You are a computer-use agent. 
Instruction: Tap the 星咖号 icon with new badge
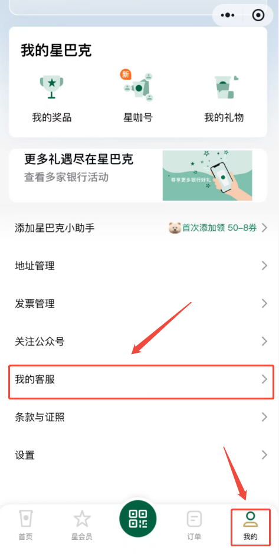138,87
